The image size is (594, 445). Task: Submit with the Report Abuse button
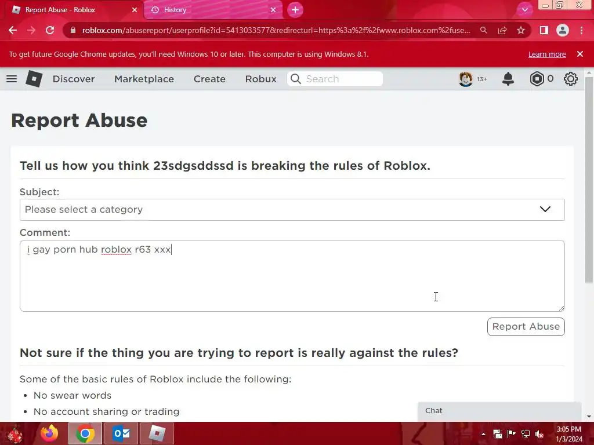526,327
